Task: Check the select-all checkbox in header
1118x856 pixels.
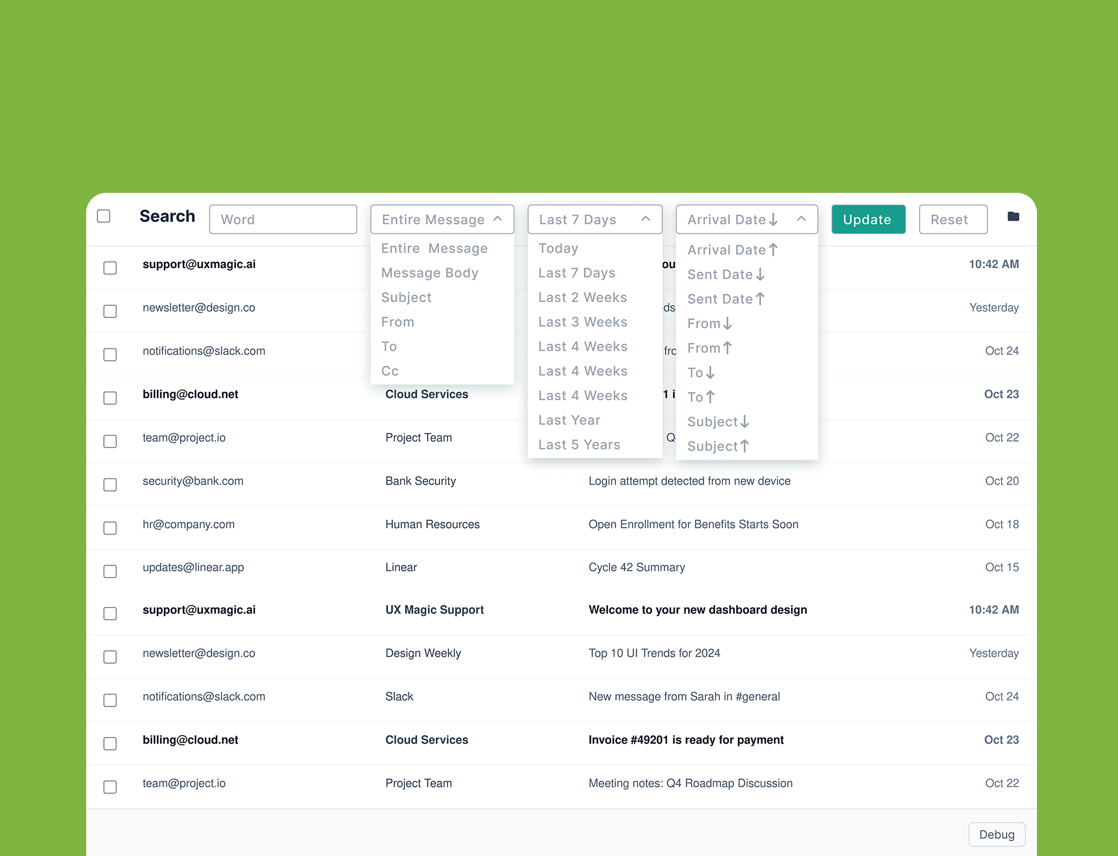Action: (103, 216)
